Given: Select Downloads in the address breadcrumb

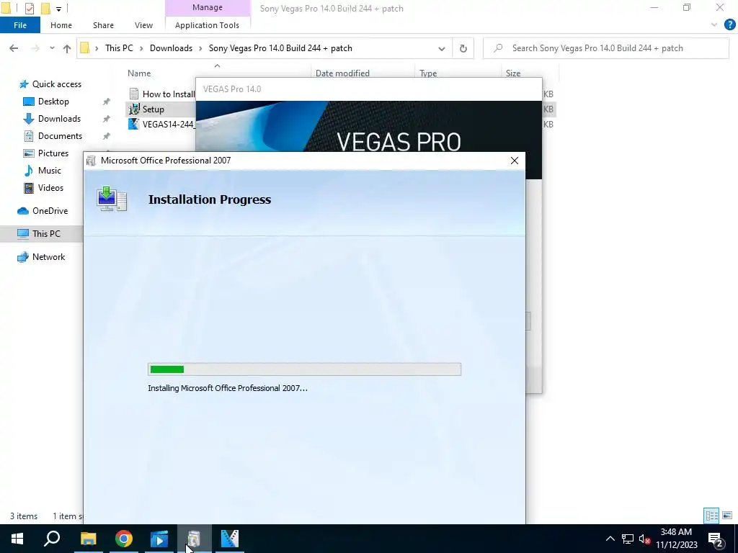Looking at the screenshot, I should click(x=171, y=48).
